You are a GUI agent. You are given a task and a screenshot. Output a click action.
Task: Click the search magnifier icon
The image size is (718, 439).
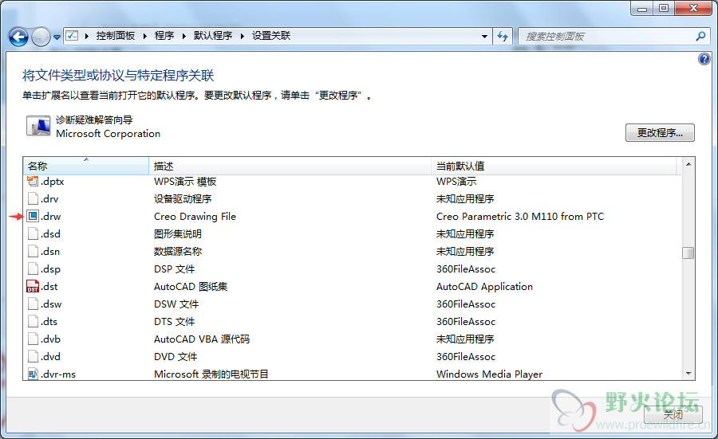pos(700,36)
